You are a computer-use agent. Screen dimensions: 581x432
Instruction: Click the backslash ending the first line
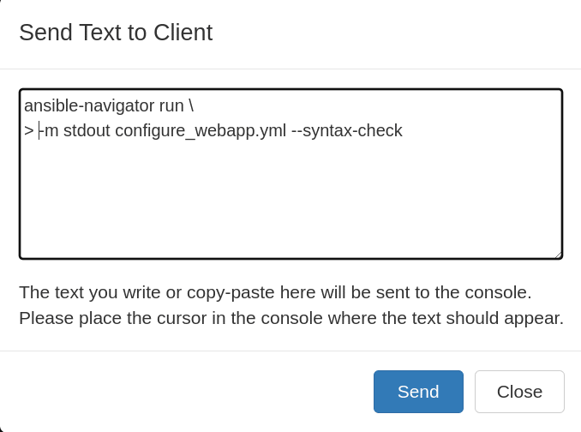(191, 106)
